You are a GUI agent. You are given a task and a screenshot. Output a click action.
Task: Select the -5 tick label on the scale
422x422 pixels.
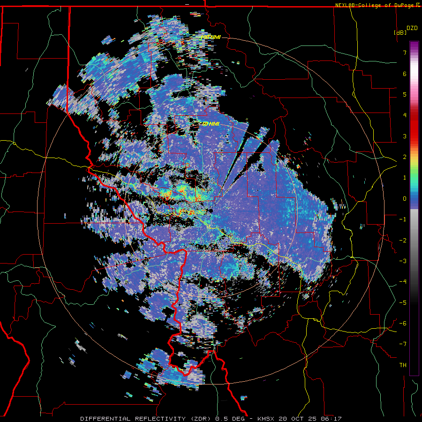tap(403, 303)
